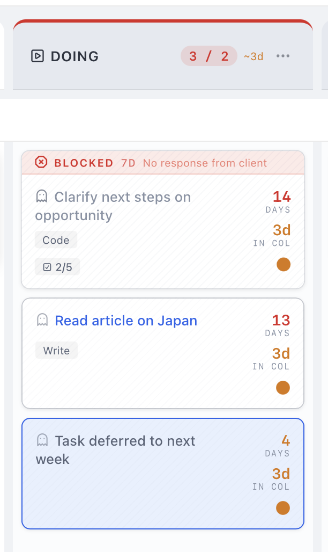Click the red blocked stop icon
This screenshot has height=552, width=328.
click(x=41, y=162)
